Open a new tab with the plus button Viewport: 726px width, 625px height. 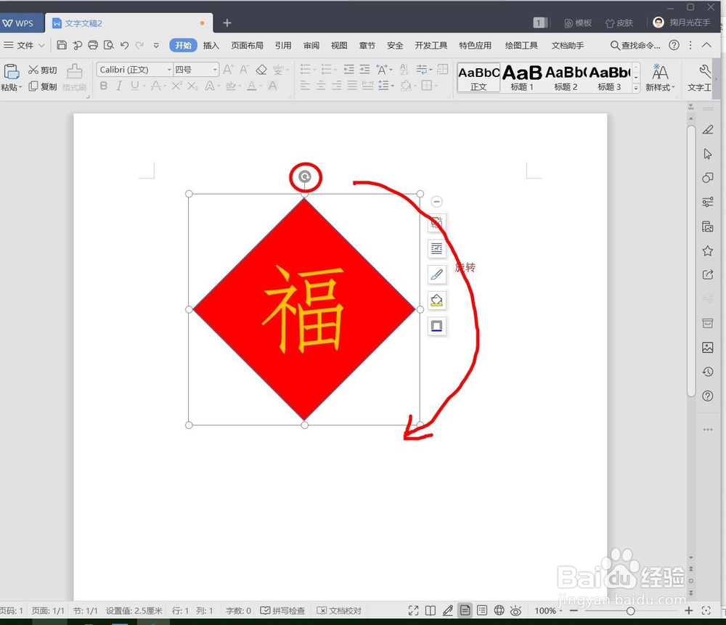tap(227, 23)
